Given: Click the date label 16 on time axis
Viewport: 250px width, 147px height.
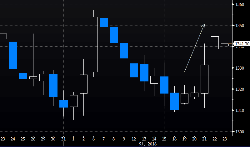Looking at the screenshot, I should (174, 139).
